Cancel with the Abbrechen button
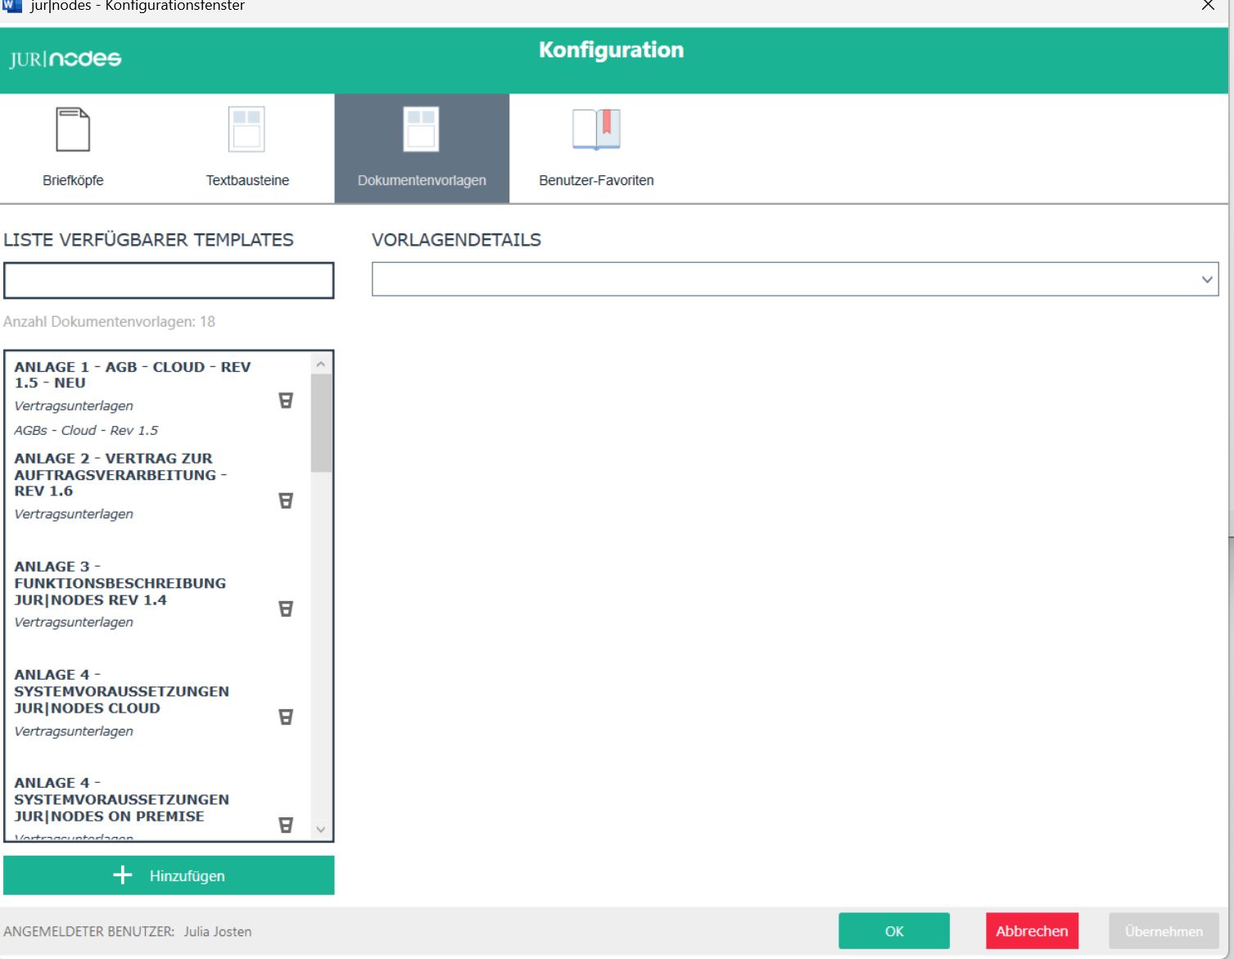The width and height of the screenshot is (1234, 959). click(x=1032, y=931)
